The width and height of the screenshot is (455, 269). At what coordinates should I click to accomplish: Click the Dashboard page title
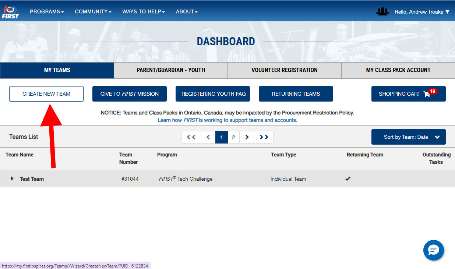(x=226, y=42)
